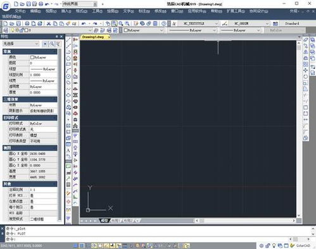Click the GstarCAD application logo button
316x249 pixels.
[6, 6]
